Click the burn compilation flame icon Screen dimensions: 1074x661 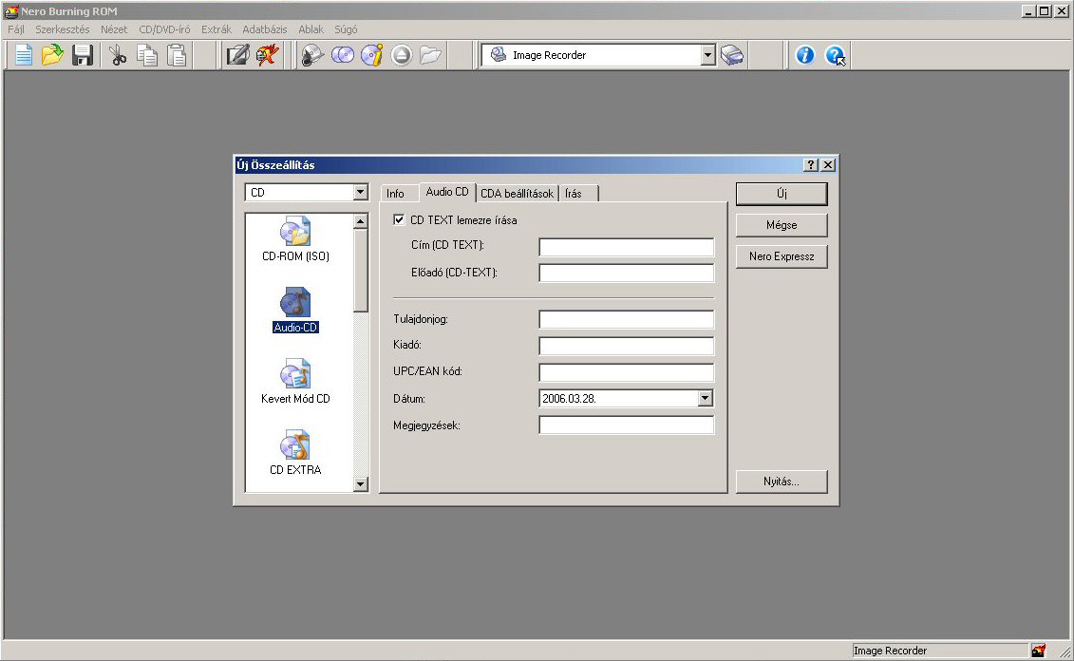tap(266, 55)
